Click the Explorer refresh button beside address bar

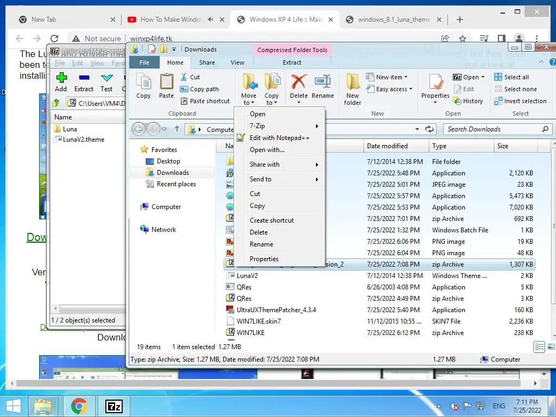429,129
